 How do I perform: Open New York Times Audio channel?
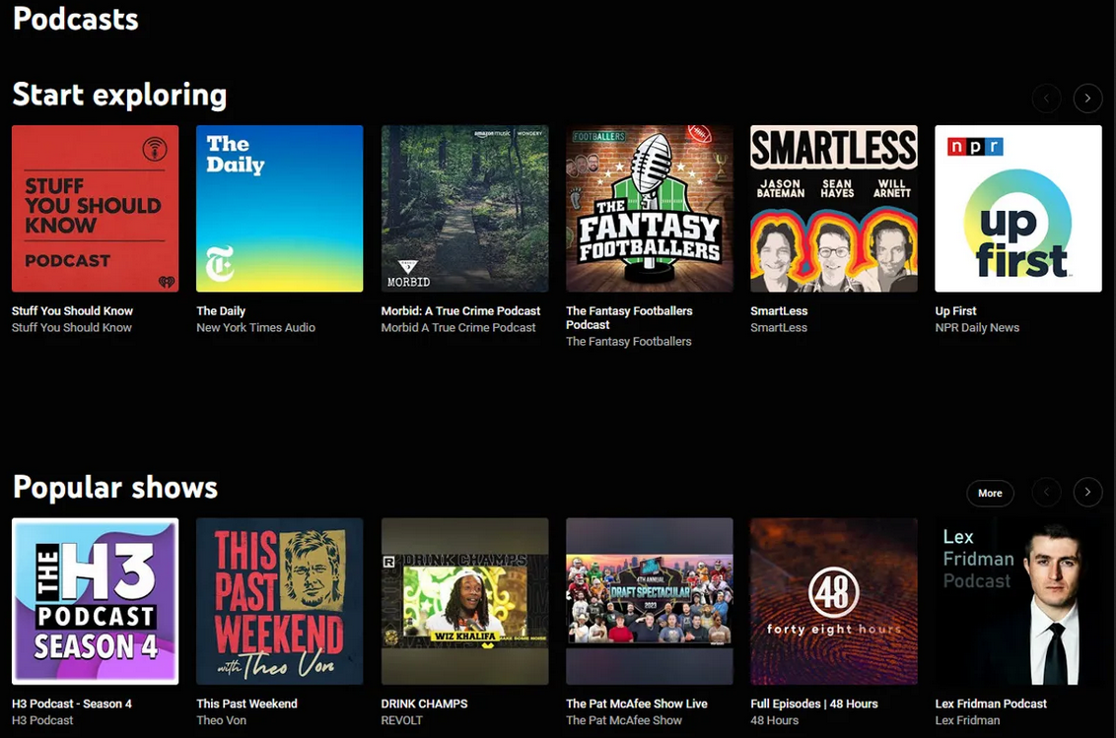tap(255, 327)
